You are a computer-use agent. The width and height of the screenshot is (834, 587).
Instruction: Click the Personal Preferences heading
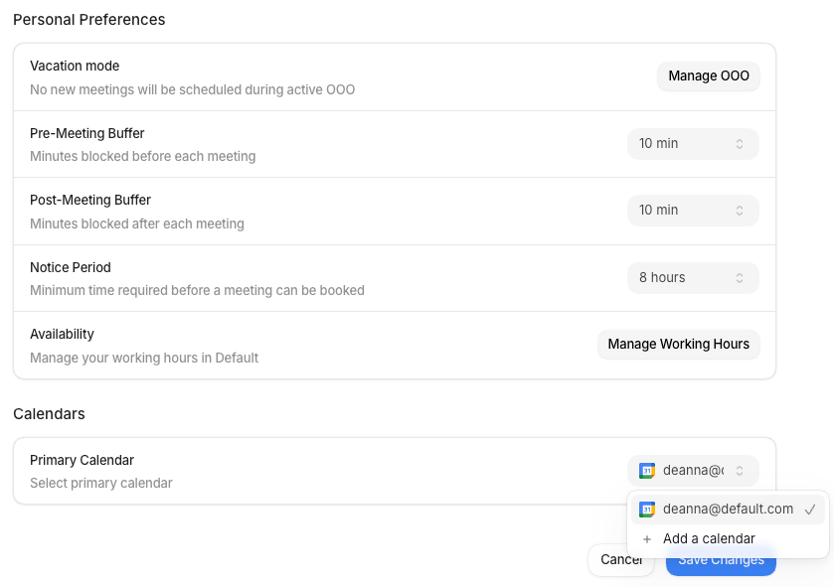(89, 20)
